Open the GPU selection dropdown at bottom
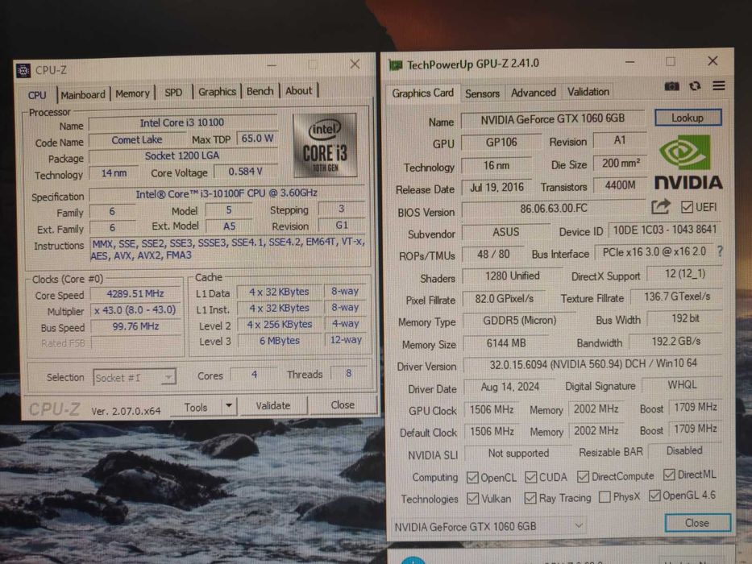This screenshot has width=752, height=564. pyautogui.click(x=488, y=526)
